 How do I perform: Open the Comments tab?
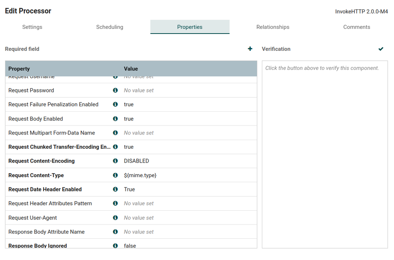point(357,27)
